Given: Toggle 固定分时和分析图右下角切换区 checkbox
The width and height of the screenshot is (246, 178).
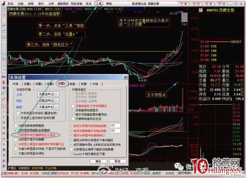Looking at the screenshot, I should pyautogui.click(x=71, y=140).
